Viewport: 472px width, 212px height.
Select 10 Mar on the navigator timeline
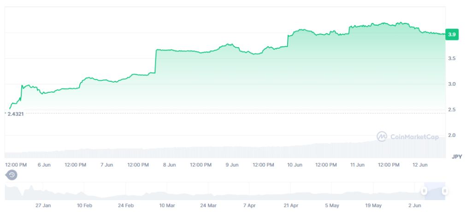tap(167, 206)
